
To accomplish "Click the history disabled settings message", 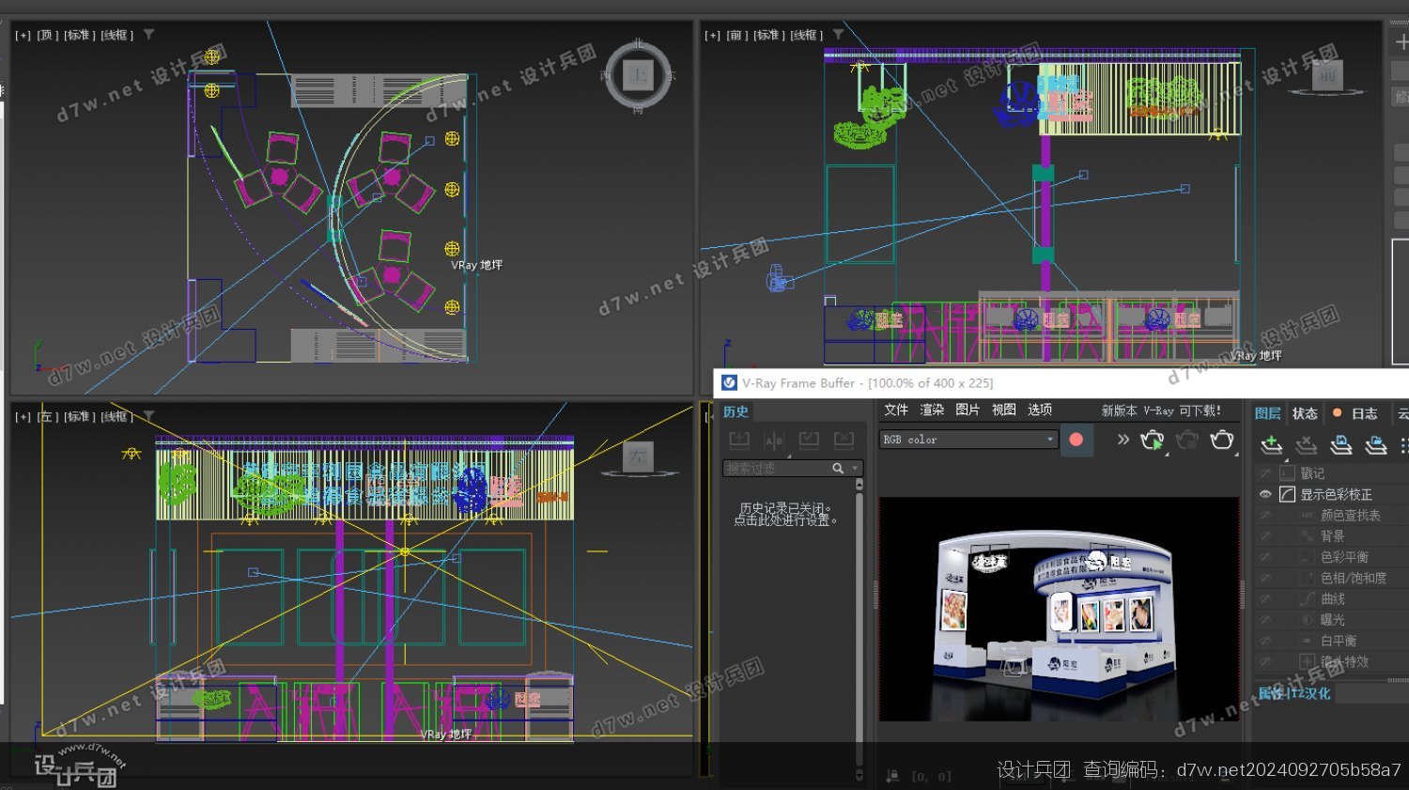I will point(785,514).
